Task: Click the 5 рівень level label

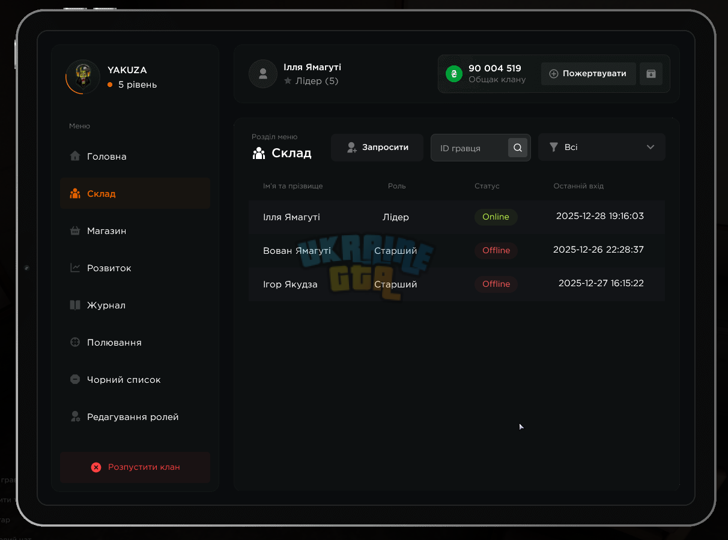Action: pos(138,85)
